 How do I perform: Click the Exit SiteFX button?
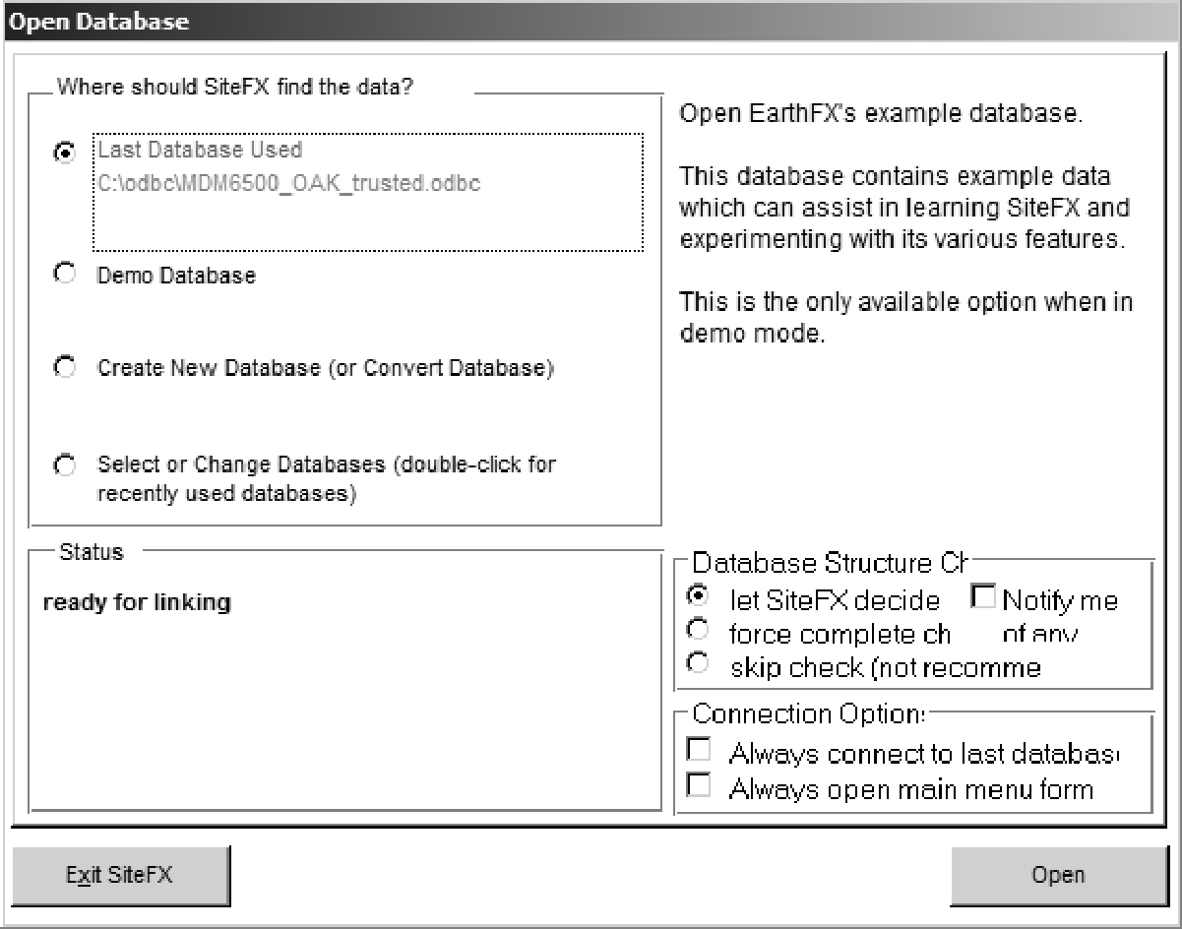click(120, 875)
